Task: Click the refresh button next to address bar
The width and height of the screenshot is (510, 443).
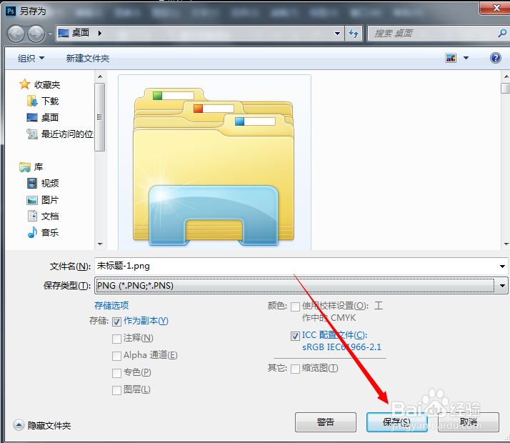Action: coord(354,33)
